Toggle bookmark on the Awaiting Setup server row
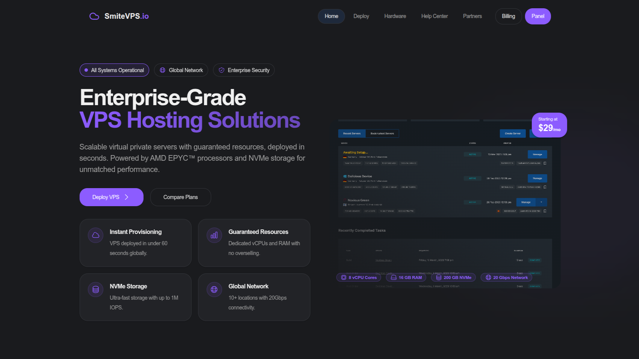639x359 pixels. (545, 163)
